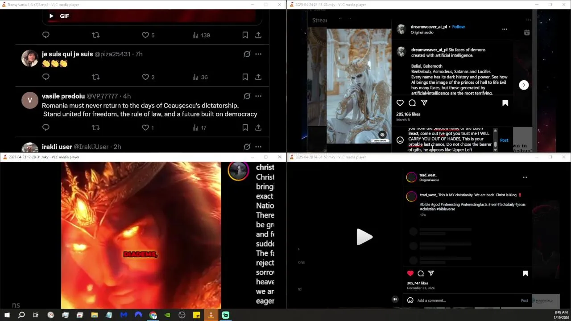This screenshot has height=321, width=571.
Task: Reply to vasile predoiu's tweet
Action: coord(46,128)
